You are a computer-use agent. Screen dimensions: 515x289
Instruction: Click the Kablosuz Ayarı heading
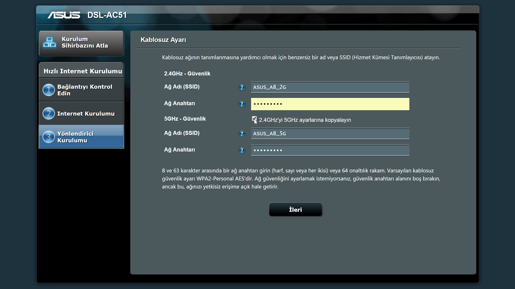[163, 40]
